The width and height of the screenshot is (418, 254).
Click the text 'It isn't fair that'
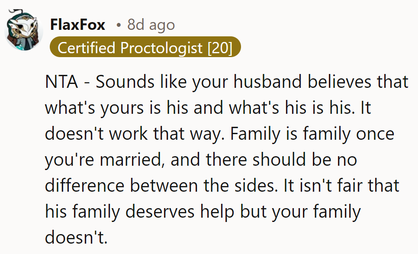tap(341, 186)
